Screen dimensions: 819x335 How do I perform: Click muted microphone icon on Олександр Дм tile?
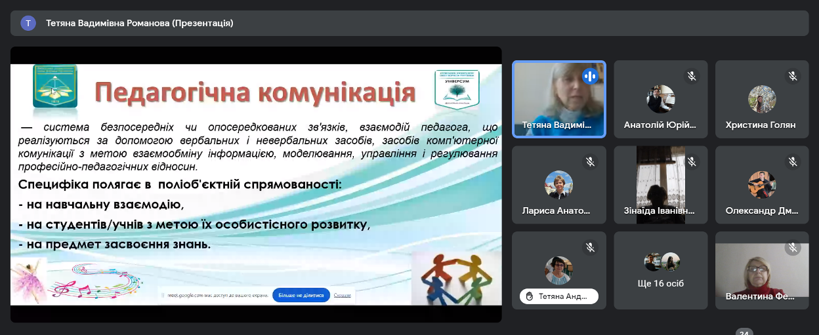(792, 161)
